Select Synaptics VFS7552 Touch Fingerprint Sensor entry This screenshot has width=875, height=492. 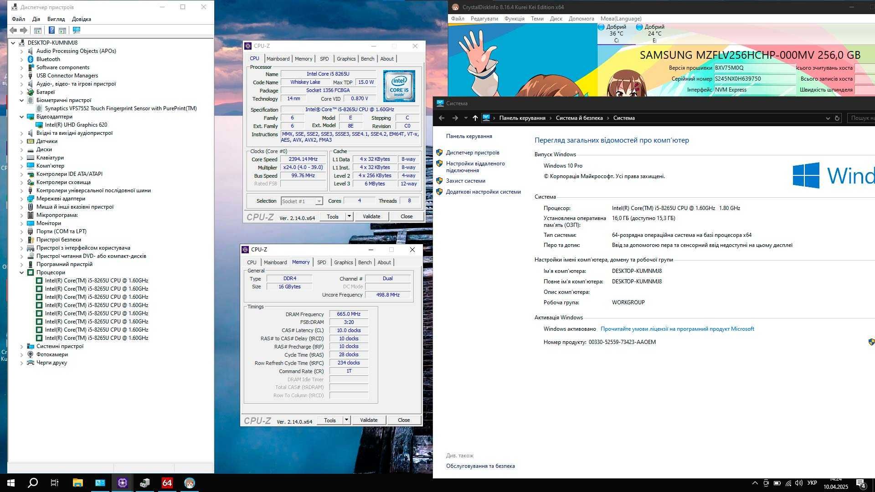coord(121,108)
